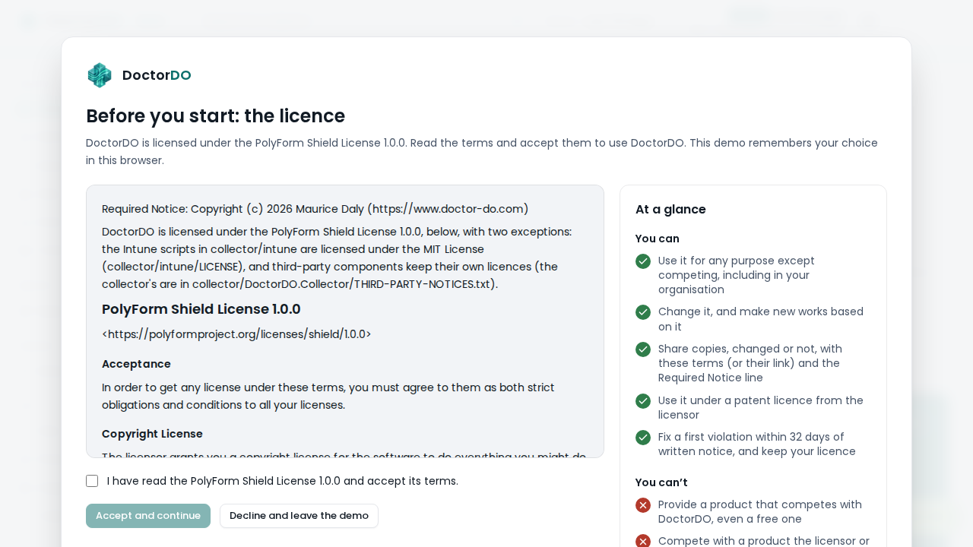Click the green check beside "Change it, and make new works"
Screen dimensions: 973x547
(643, 312)
